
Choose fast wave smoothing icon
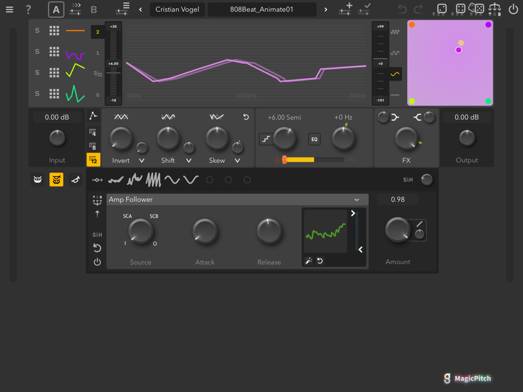(x=395, y=32)
